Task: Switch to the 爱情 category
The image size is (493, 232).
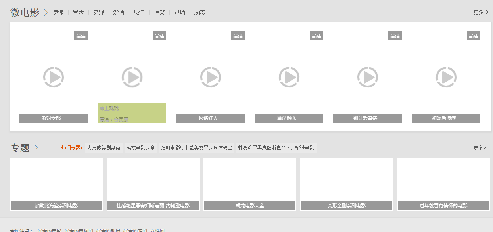Action: [x=119, y=13]
